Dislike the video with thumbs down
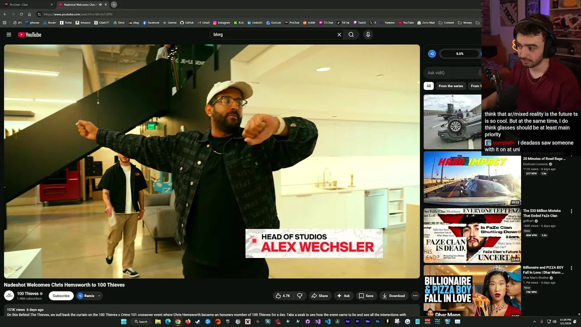This screenshot has width=581, height=327. pyautogui.click(x=300, y=296)
